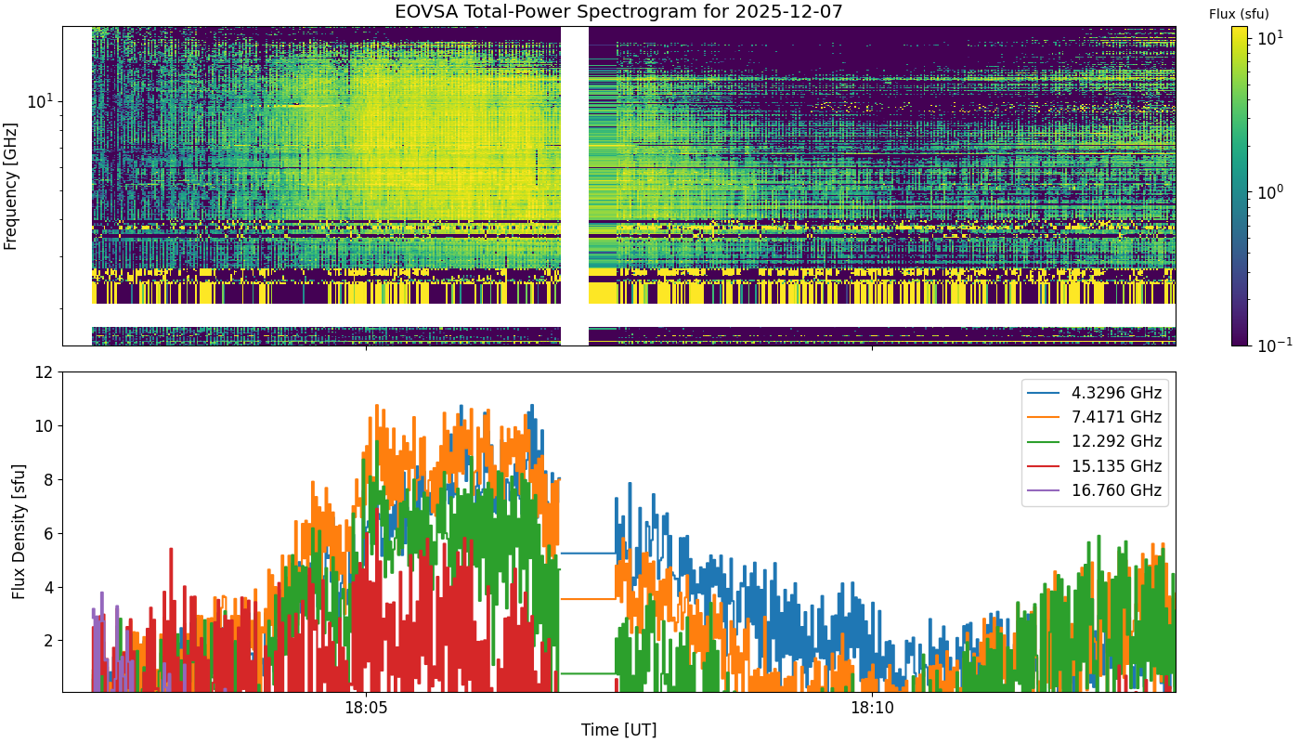This screenshot has height=743, width=1300.
Task: Click the green 12.292 GHz legend line
Action: [x=1046, y=442]
